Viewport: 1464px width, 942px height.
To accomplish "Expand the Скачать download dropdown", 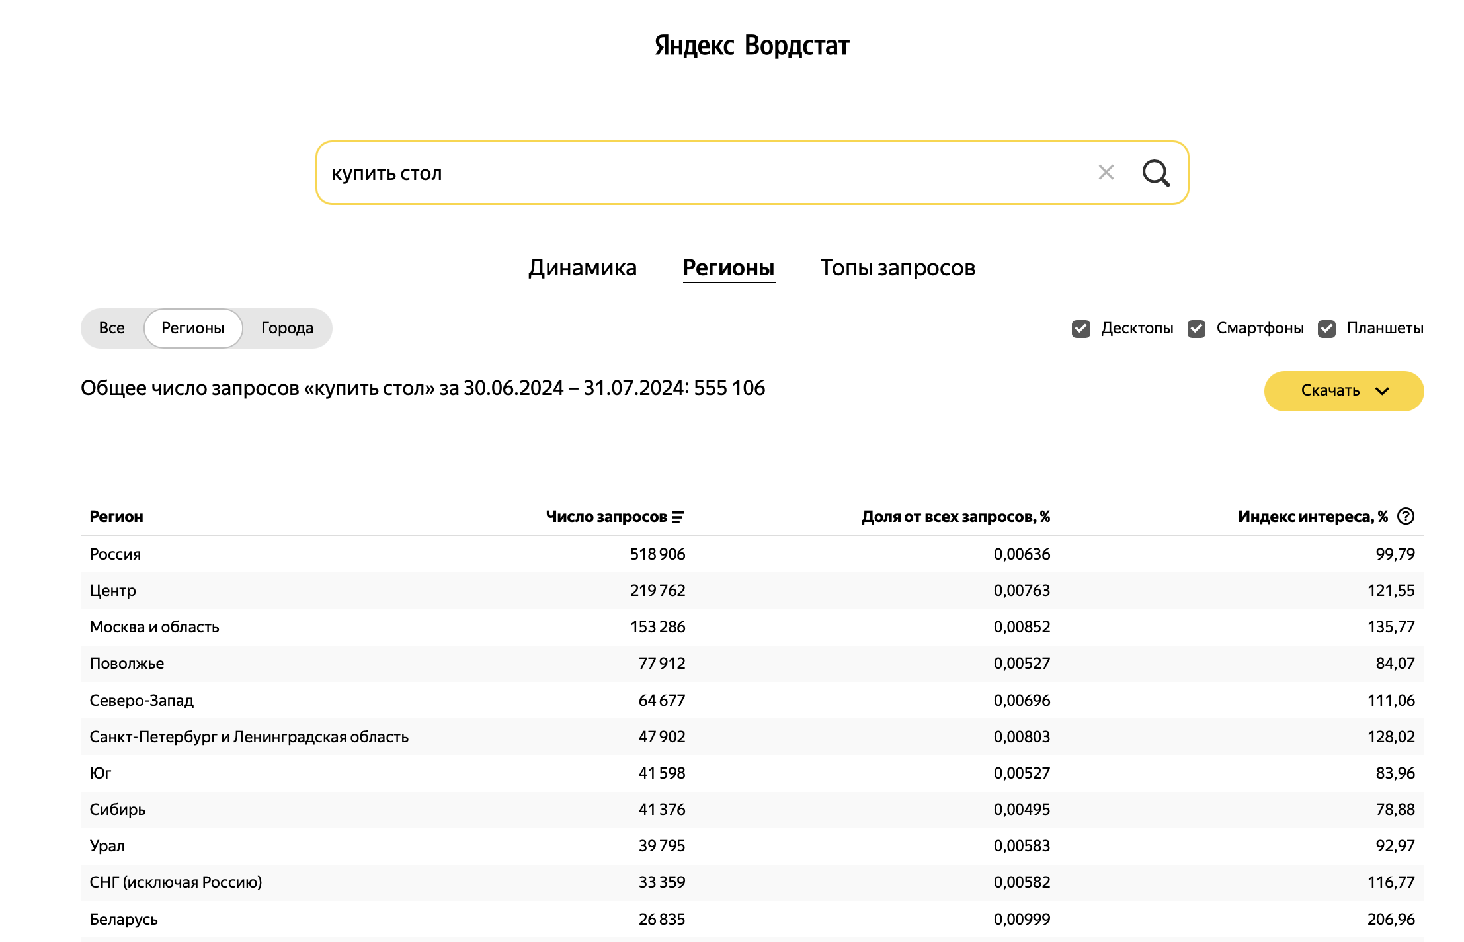I will [1344, 391].
